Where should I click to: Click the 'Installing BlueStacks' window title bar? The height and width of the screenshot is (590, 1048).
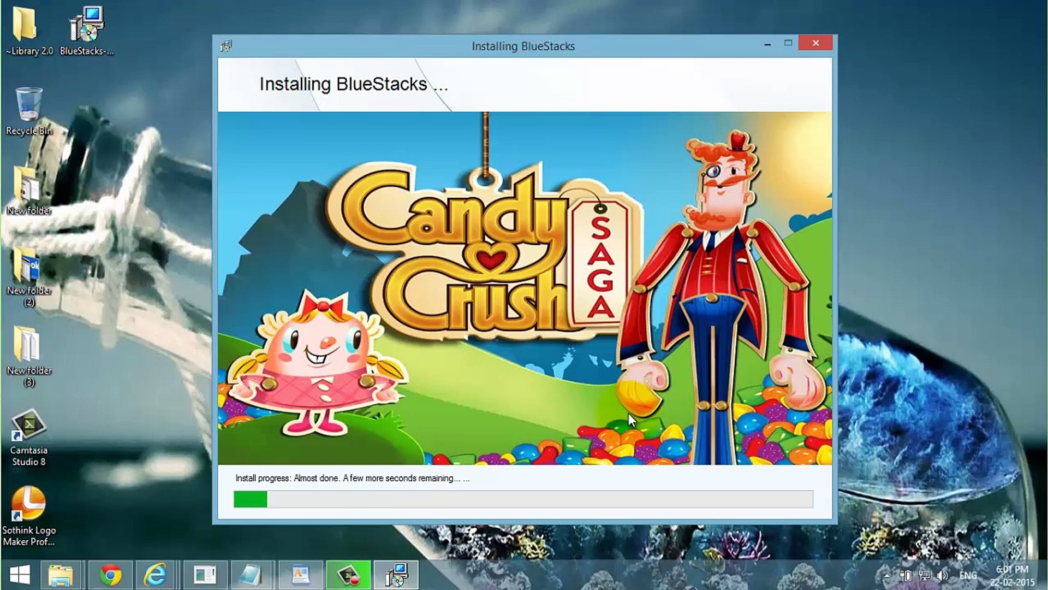pos(523,46)
